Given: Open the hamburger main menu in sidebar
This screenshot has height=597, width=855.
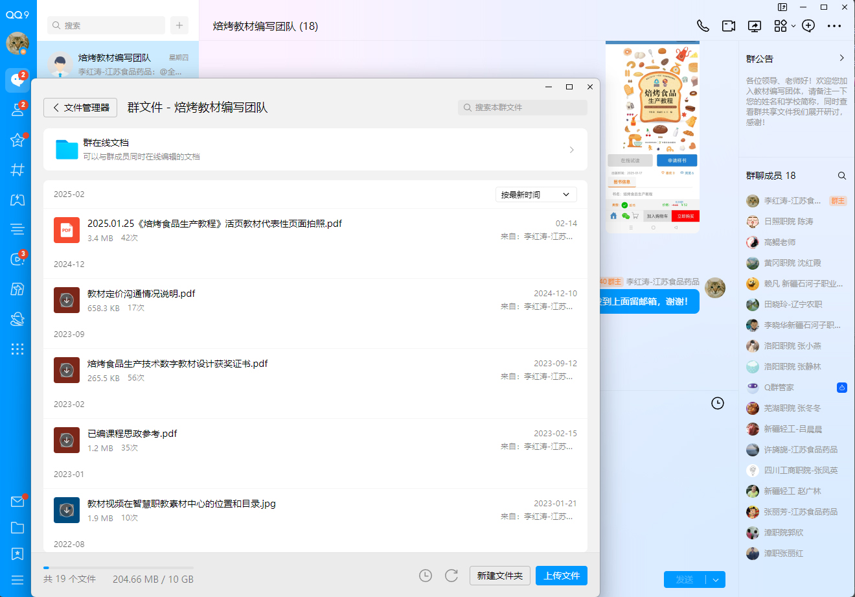Looking at the screenshot, I should click(x=17, y=580).
